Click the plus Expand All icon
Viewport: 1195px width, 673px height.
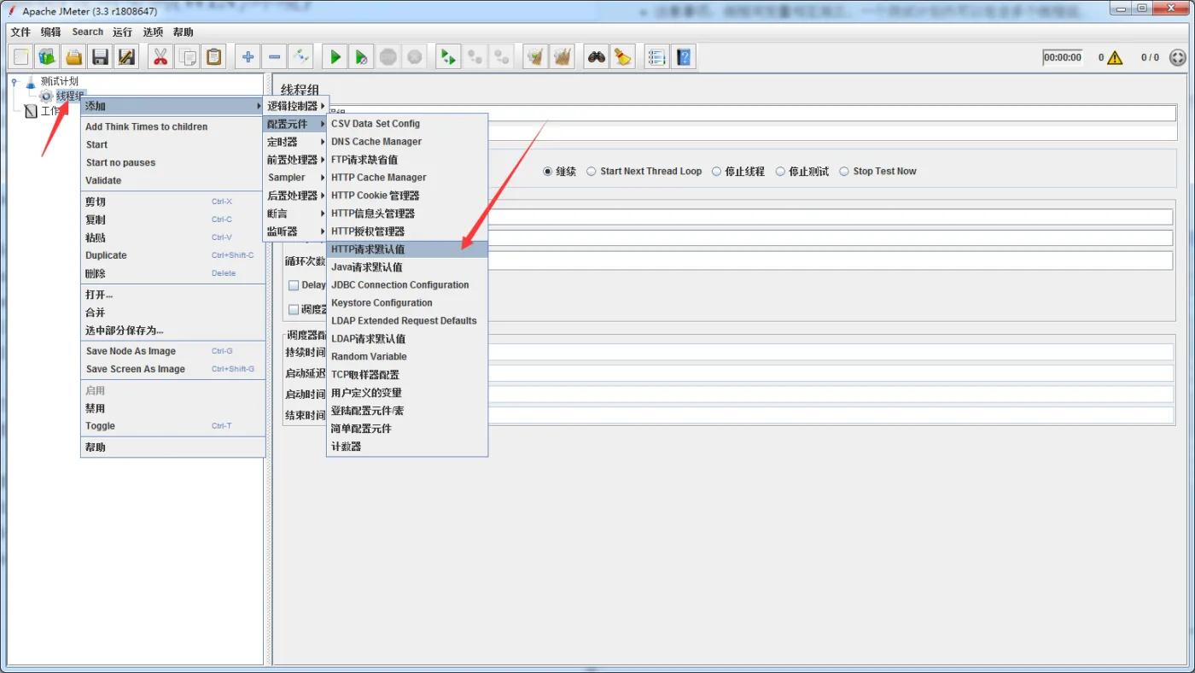[248, 57]
